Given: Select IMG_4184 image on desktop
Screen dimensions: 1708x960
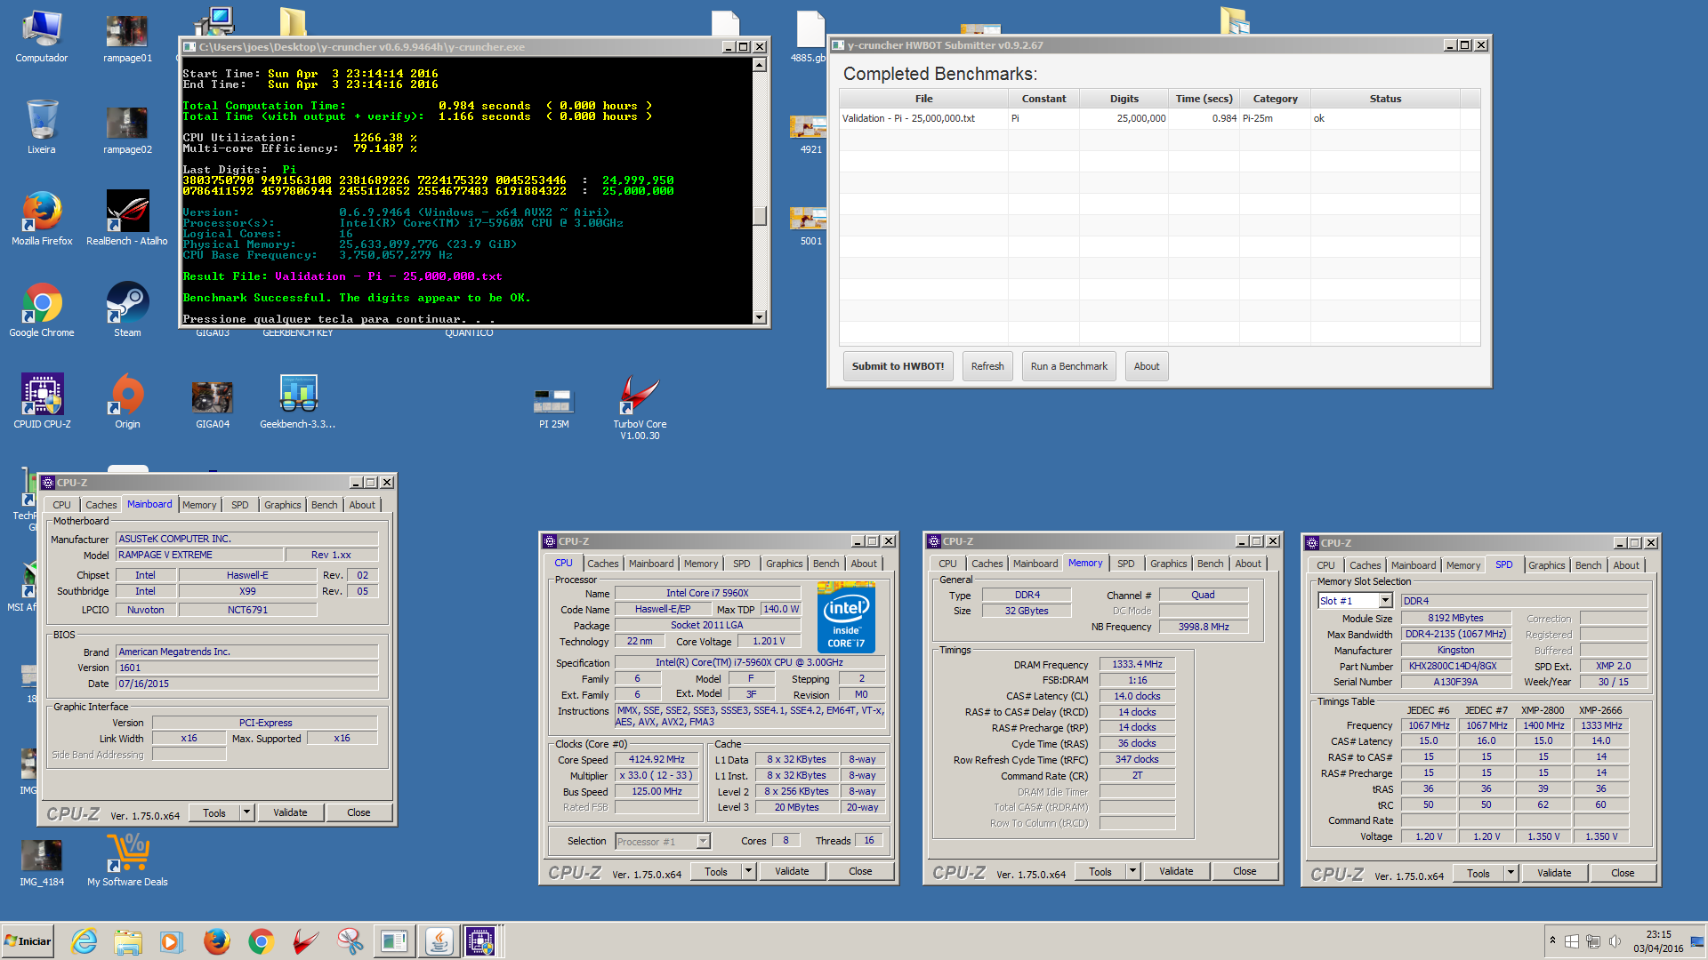Looking at the screenshot, I should tap(42, 862).
